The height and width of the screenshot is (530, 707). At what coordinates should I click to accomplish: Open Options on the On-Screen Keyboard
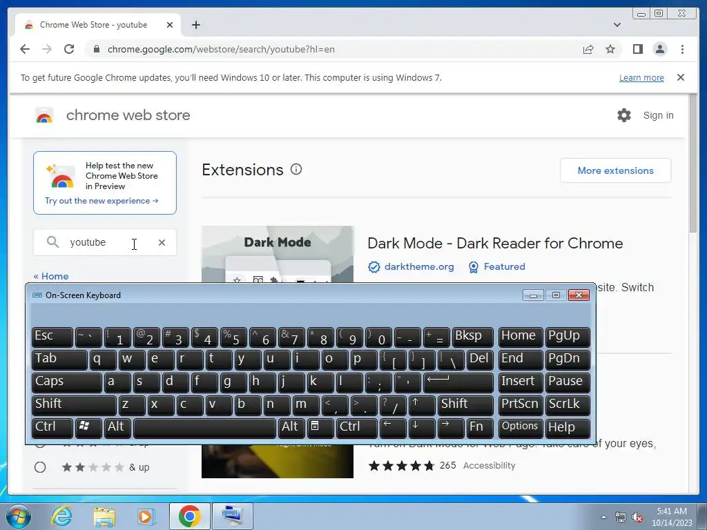click(521, 428)
